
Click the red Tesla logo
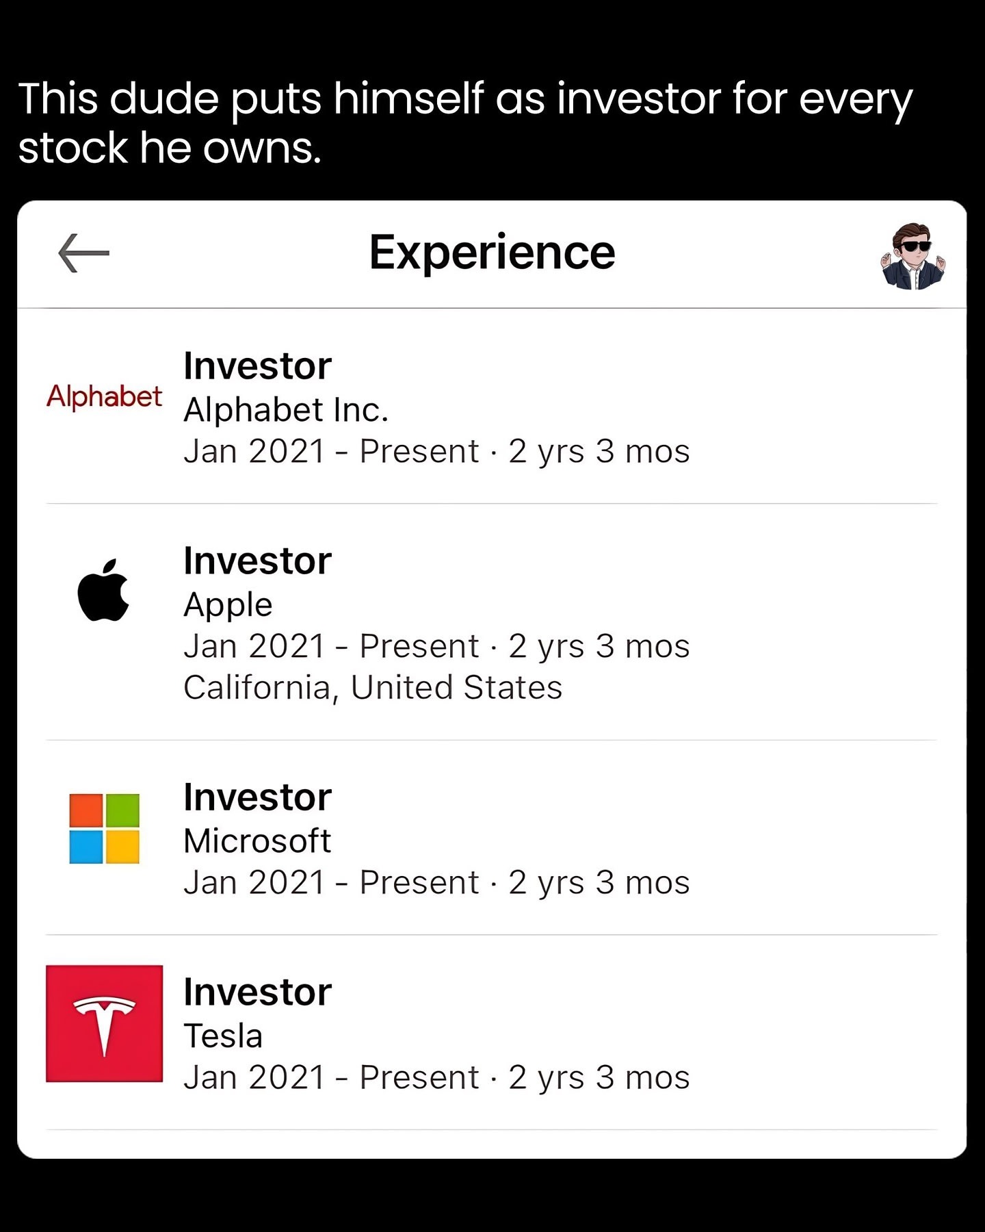coord(104,1023)
